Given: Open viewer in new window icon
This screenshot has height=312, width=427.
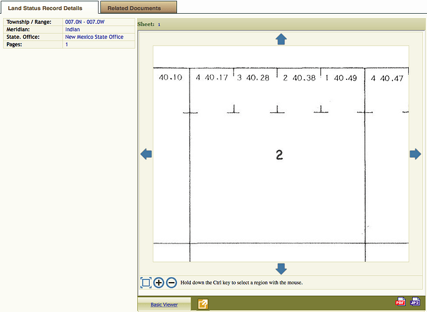Looking at the screenshot, I should (x=203, y=304).
